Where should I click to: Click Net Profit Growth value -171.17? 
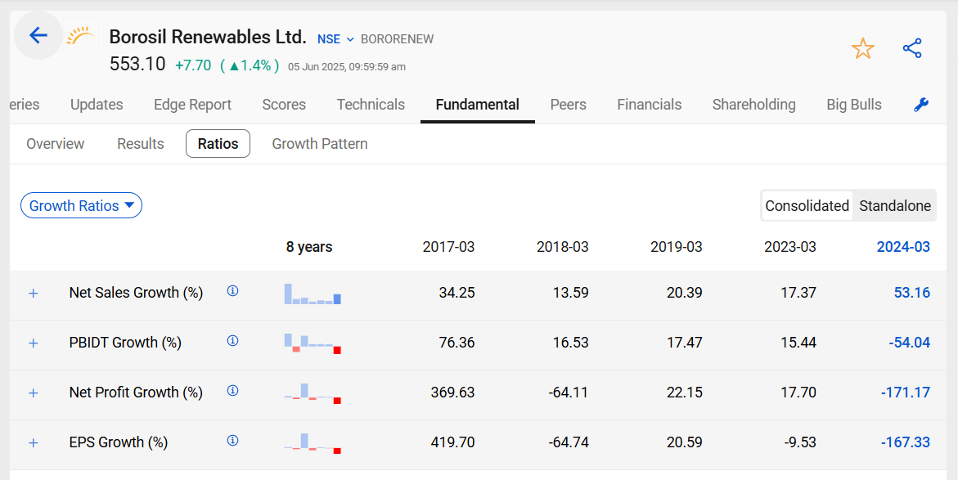click(906, 393)
